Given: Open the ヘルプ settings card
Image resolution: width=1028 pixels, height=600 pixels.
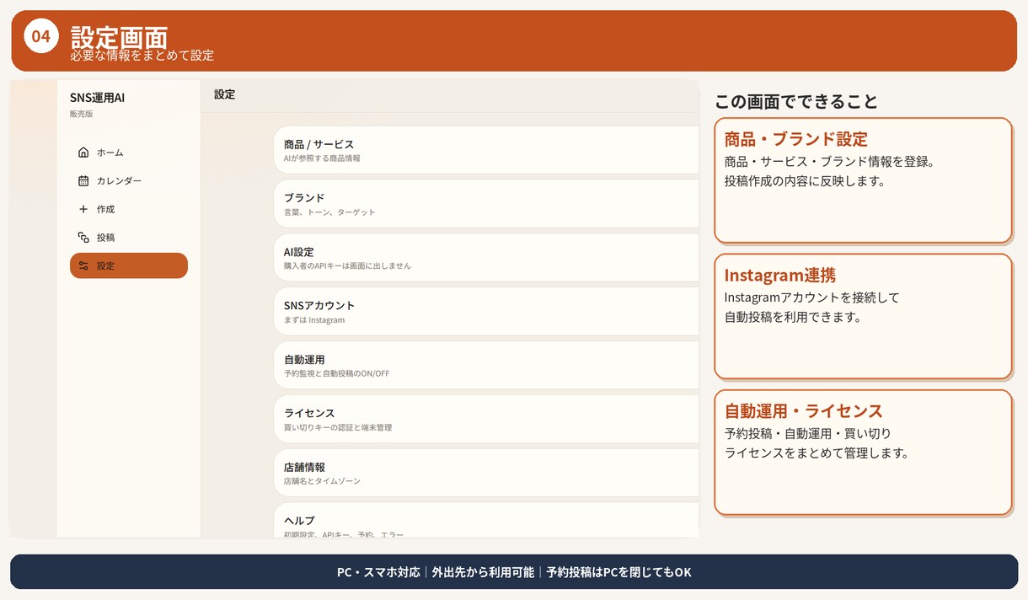Looking at the screenshot, I should [486, 521].
